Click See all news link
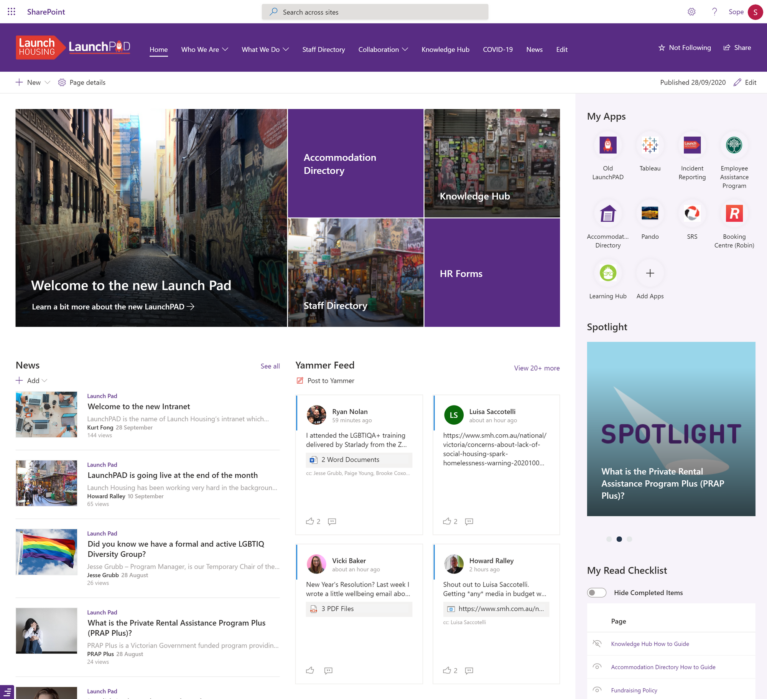 coord(270,366)
